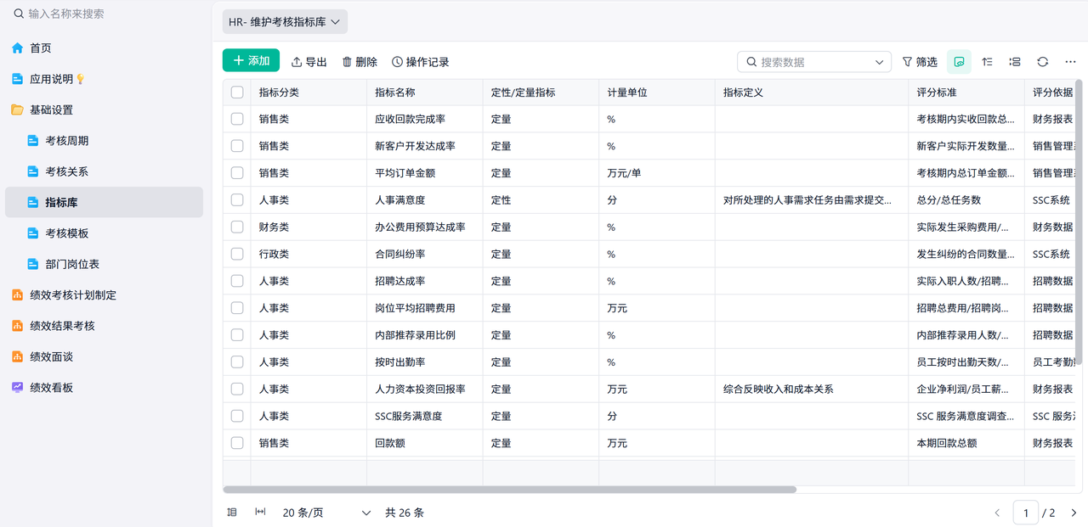Click the form icon beside 考核周期
The width and height of the screenshot is (1088, 527).
click(33, 141)
